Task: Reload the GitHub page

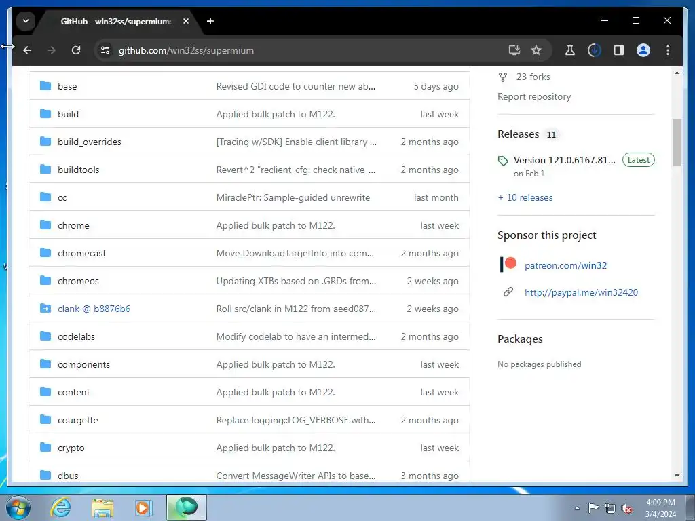Action: coord(76,50)
